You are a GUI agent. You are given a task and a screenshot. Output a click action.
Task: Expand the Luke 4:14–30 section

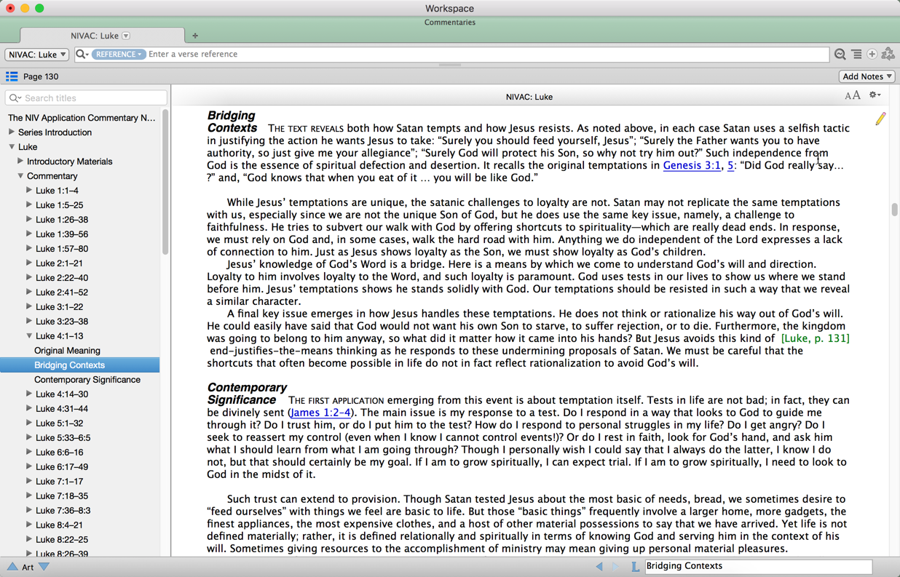point(29,394)
